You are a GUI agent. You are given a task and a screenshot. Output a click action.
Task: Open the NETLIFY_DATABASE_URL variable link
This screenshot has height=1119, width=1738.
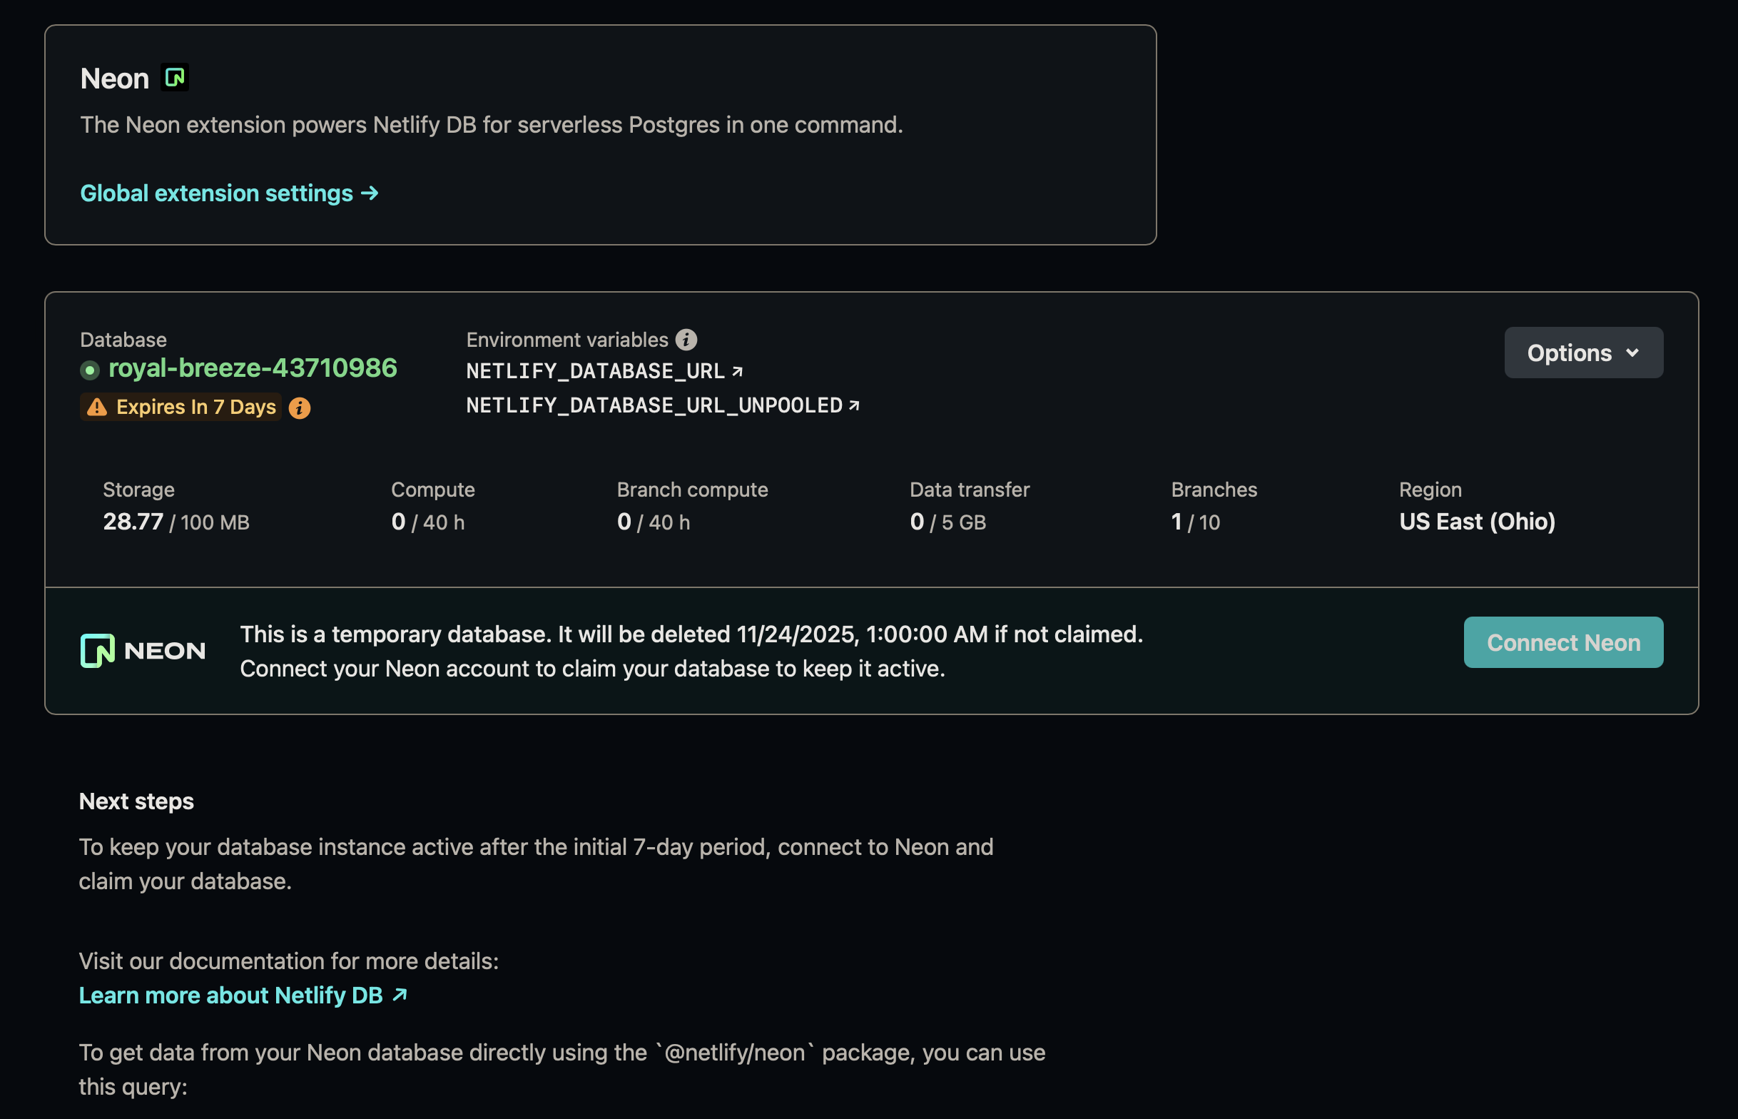point(596,371)
